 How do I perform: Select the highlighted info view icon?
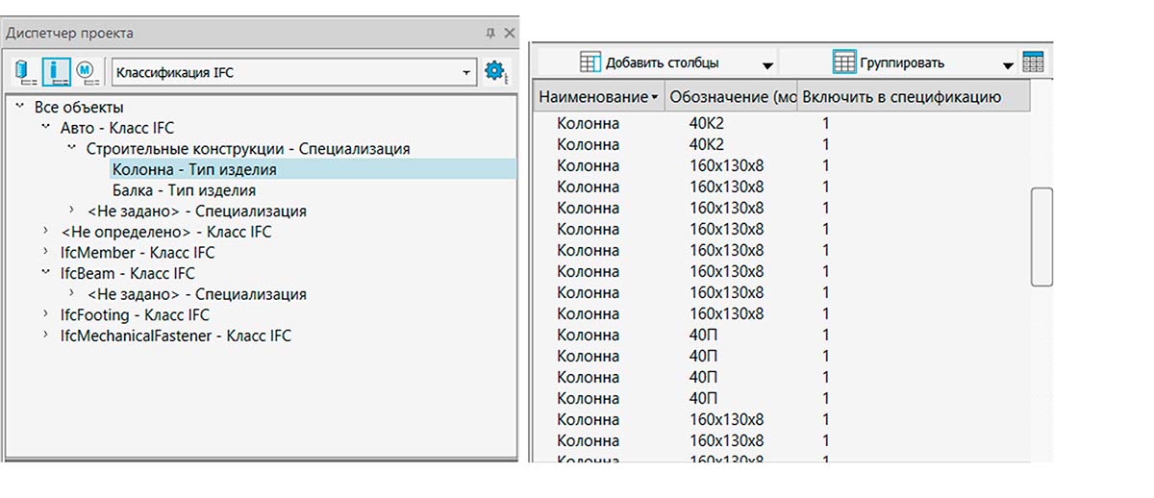55,71
